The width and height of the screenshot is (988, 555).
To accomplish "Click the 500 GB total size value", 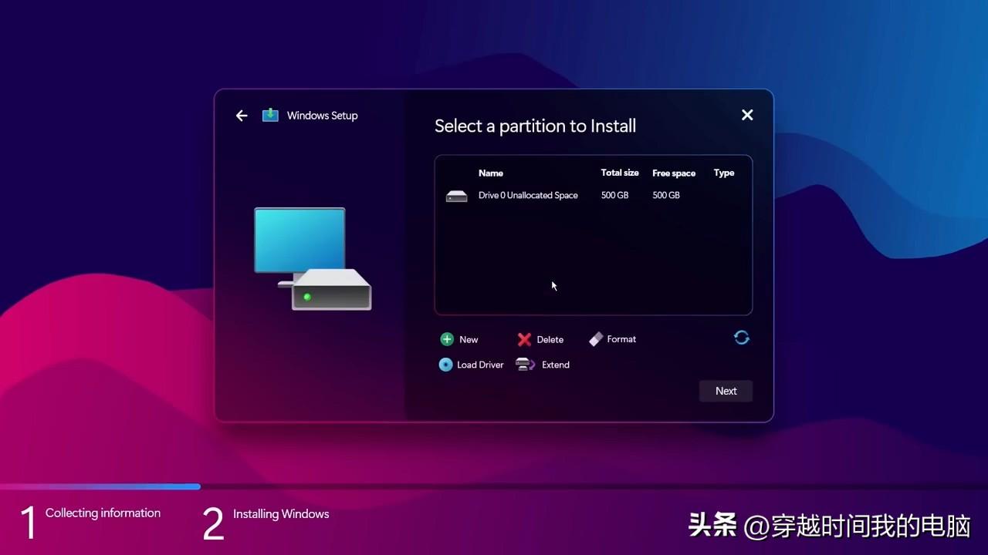I will coord(615,196).
